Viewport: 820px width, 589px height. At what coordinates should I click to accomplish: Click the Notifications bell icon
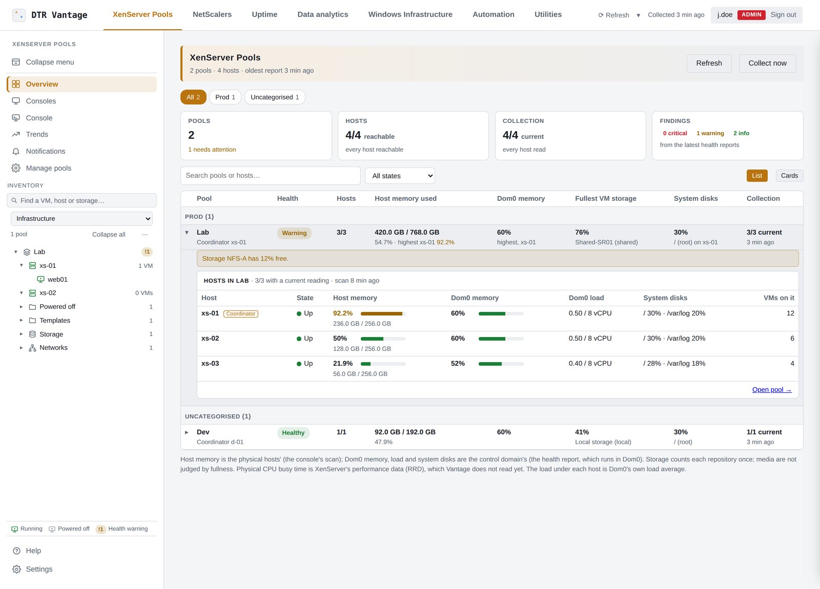16,151
